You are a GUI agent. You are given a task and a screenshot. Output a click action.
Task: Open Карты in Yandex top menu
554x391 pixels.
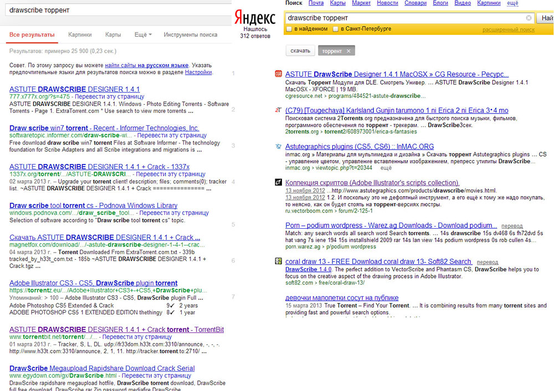[338, 3]
